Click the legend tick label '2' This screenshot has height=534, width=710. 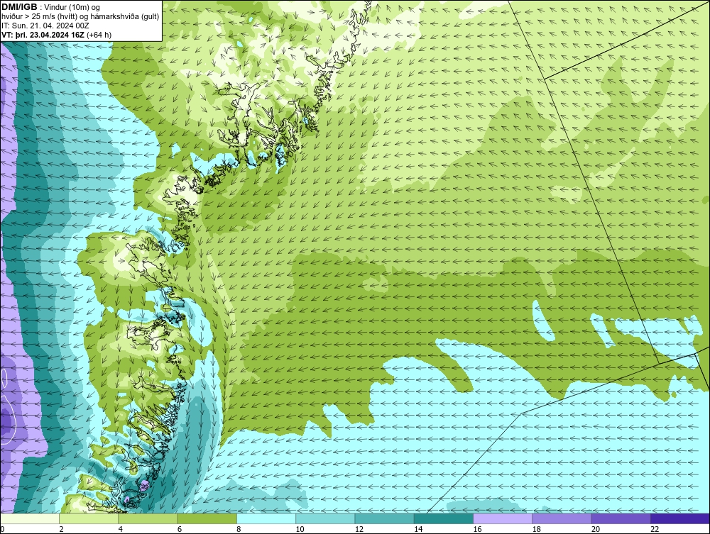[x=61, y=529]
